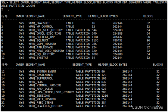Click WRH$_DEADLOCK_HISTORY segment name
This screenshot has height=112, width=168.
[x=45, y=106]
